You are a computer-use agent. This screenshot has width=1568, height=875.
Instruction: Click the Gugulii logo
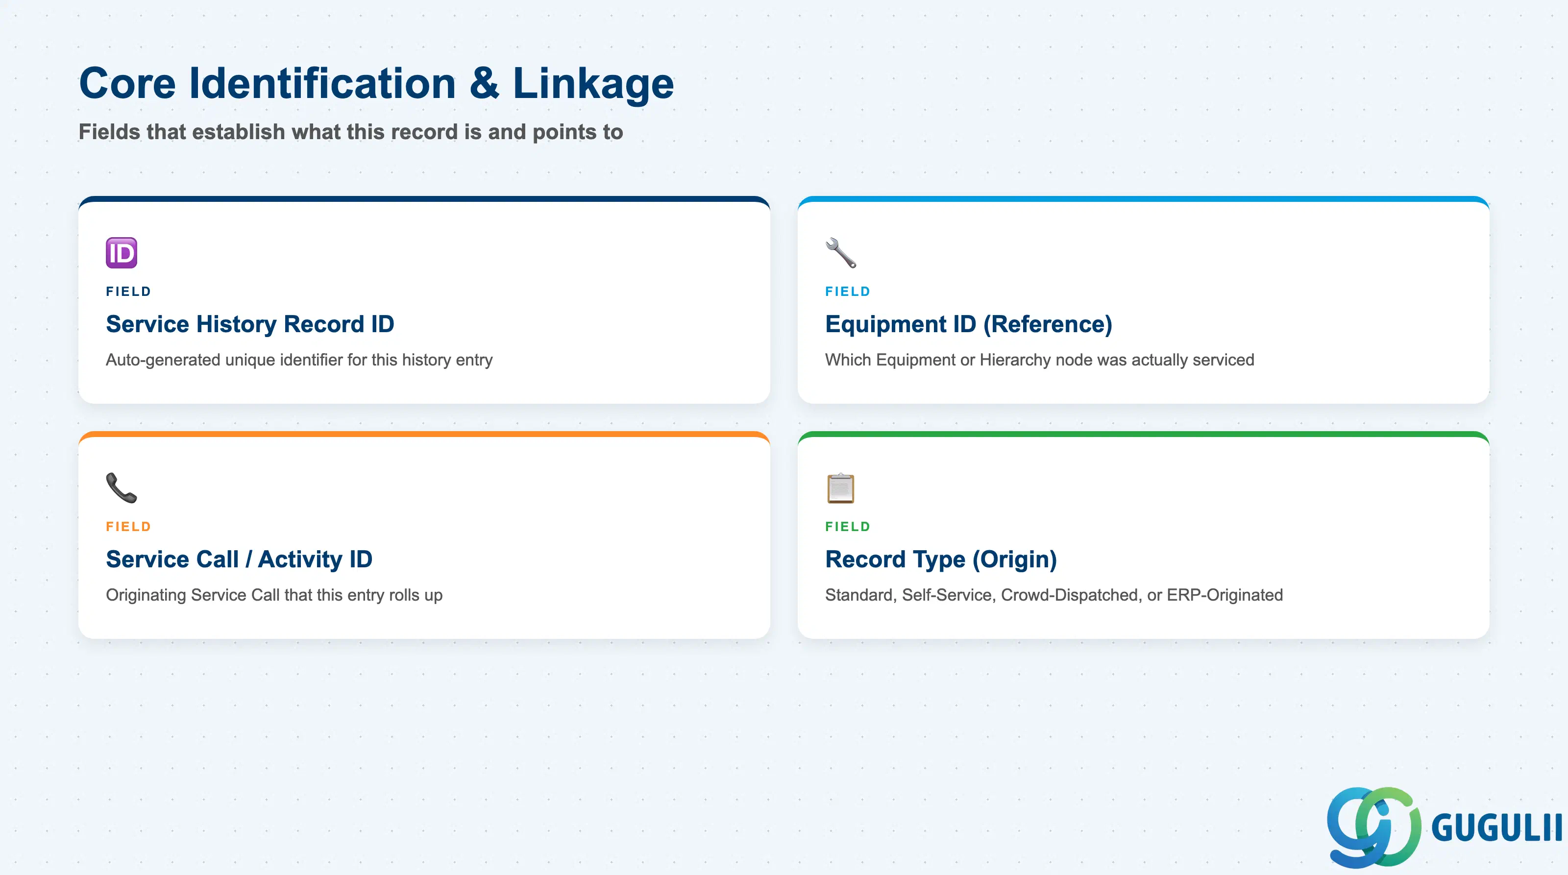(x=1445, y=827)
